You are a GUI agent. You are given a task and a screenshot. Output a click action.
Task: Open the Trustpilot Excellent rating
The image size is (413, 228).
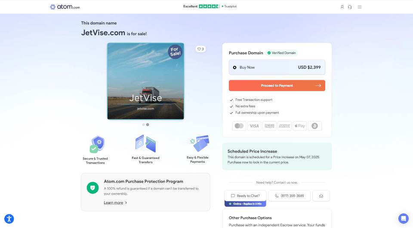(210, 6)
